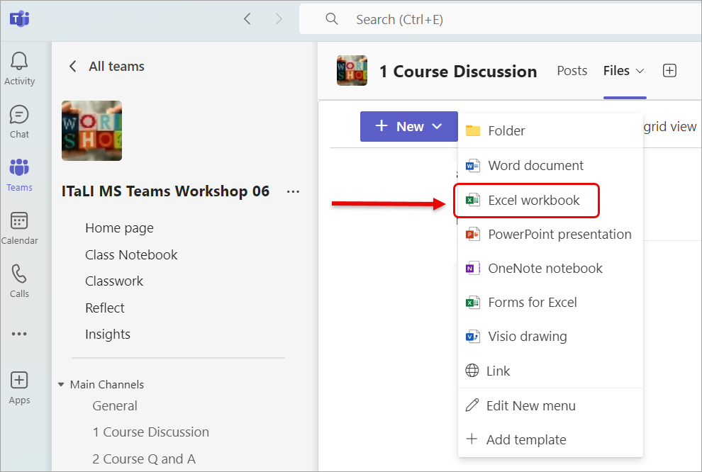Image resolution: width=702 pixels, height=472 pixels.
Task: Open the Class Notebook page
Action: click(131, 254)
